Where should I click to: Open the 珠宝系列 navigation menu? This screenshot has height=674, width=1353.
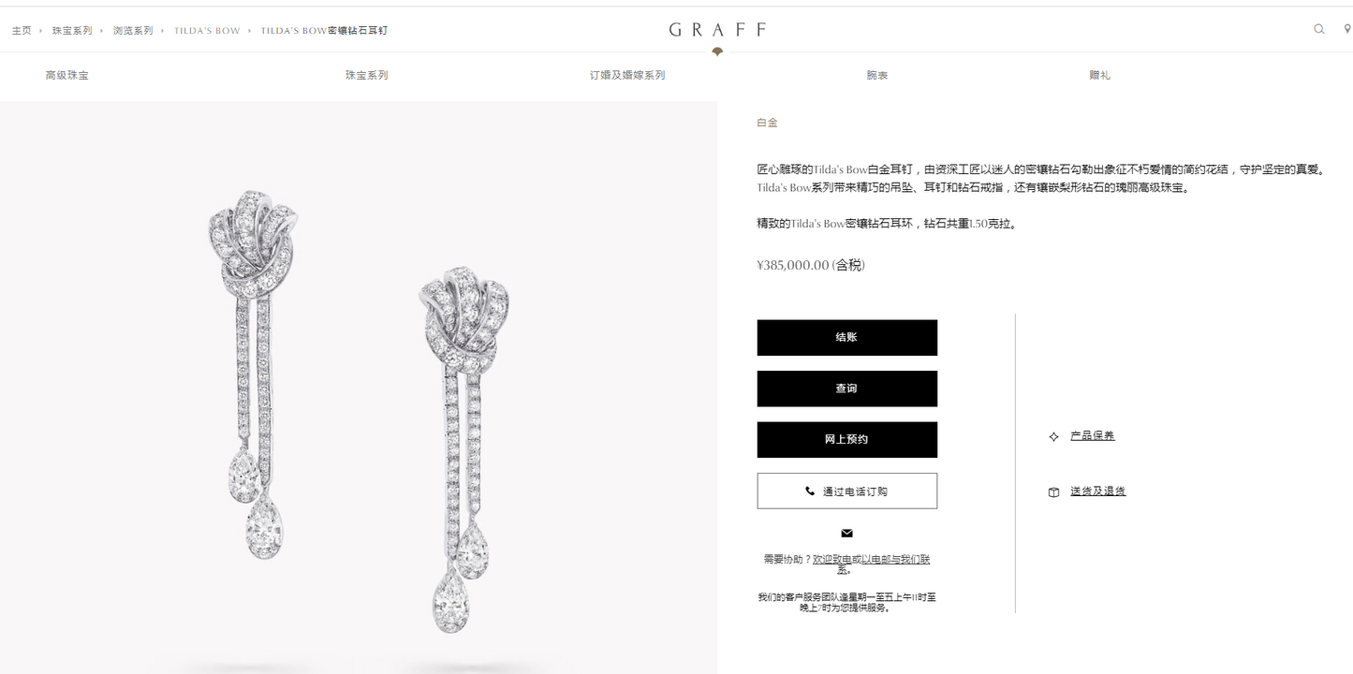(x=366, y=75)
